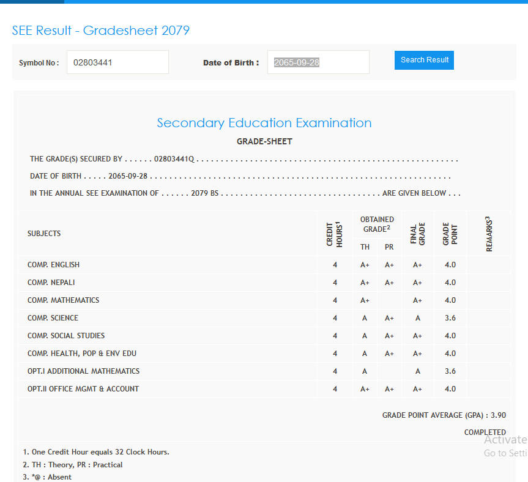Viewport: 528px width, 482px height.
Task: Click the Date of Birth input field
Action: [x=318, y=62]
